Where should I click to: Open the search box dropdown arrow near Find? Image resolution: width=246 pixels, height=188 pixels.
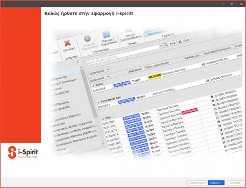[x=161, y=46]
